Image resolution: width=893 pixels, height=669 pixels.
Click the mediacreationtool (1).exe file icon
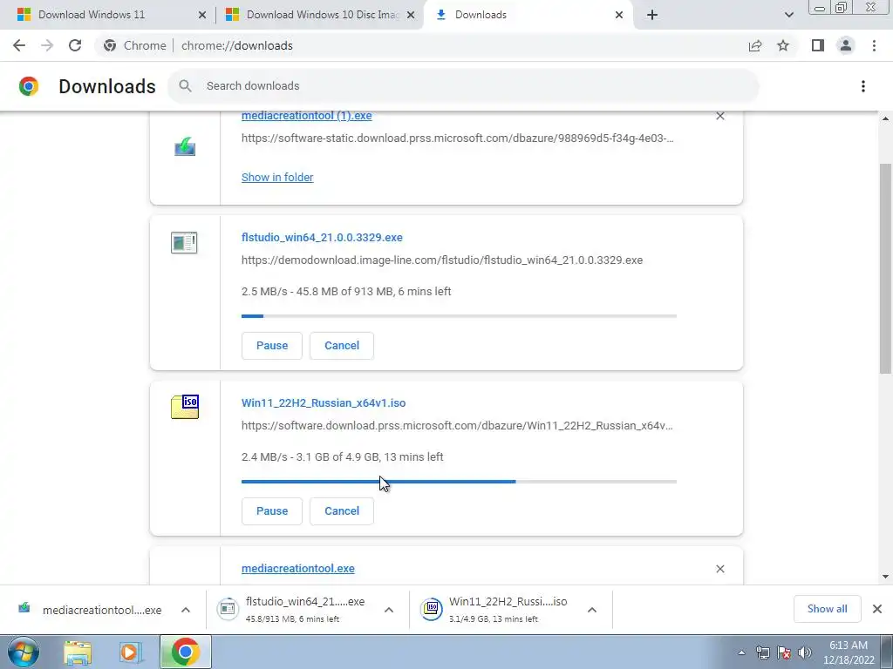coord(185,146)
